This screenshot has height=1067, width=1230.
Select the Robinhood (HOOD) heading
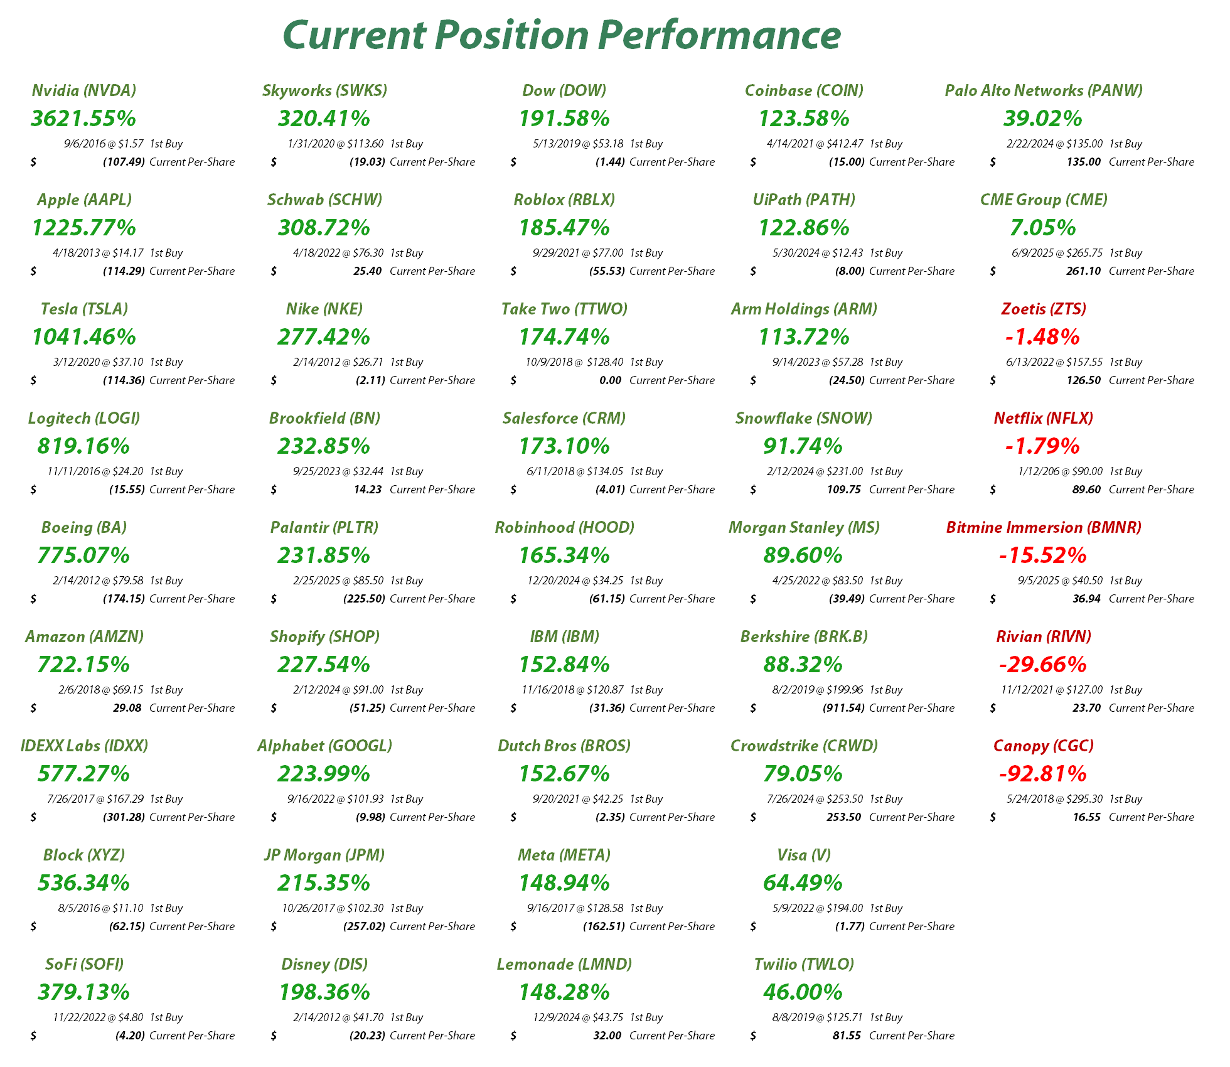click(564, 527)
